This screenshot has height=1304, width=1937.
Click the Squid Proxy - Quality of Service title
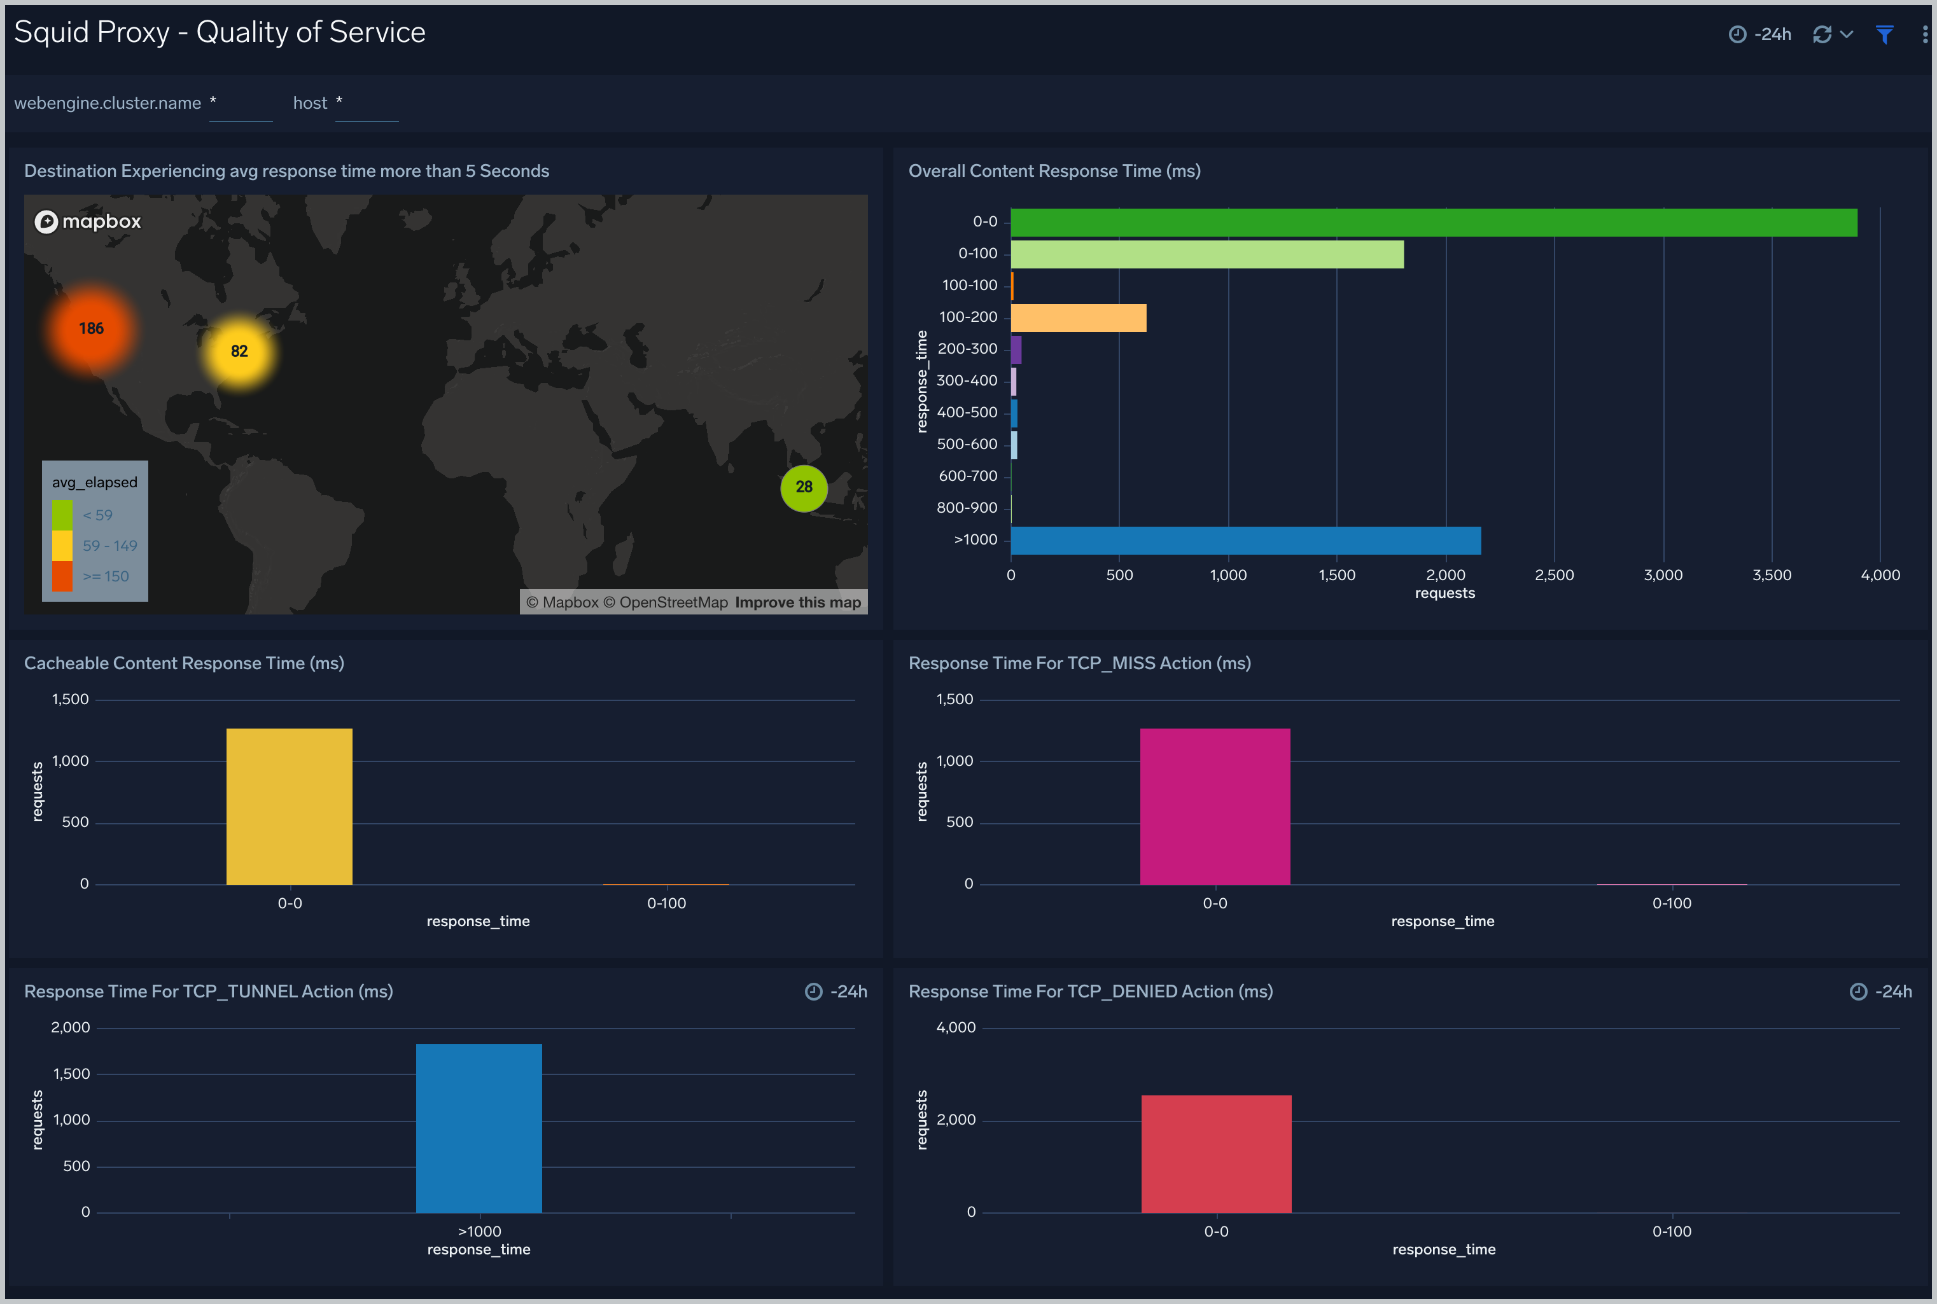tap(220, 32)
